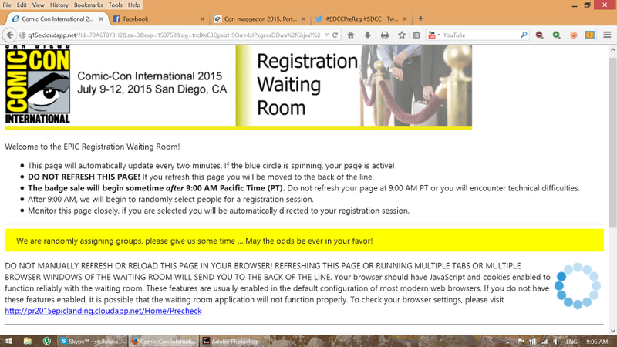Click 'Welcome to the EPIC Registration Waiting Room!'
This screenshot has height=347, width=617.
tap(93, 147)
